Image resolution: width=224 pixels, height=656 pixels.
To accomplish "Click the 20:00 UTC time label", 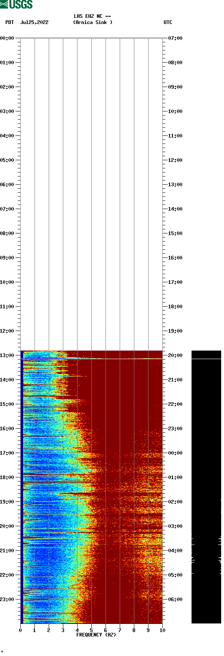I will click(175, 355).
